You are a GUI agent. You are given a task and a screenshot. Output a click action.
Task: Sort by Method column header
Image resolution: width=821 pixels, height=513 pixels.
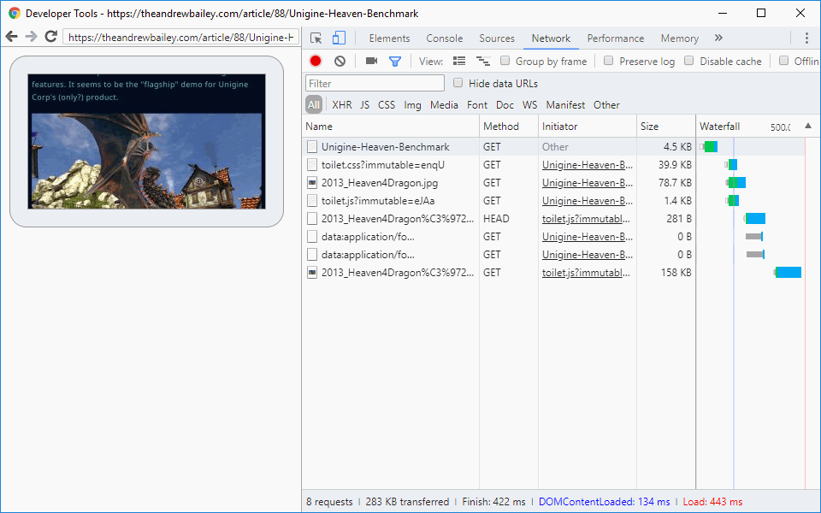click(509, 127)
